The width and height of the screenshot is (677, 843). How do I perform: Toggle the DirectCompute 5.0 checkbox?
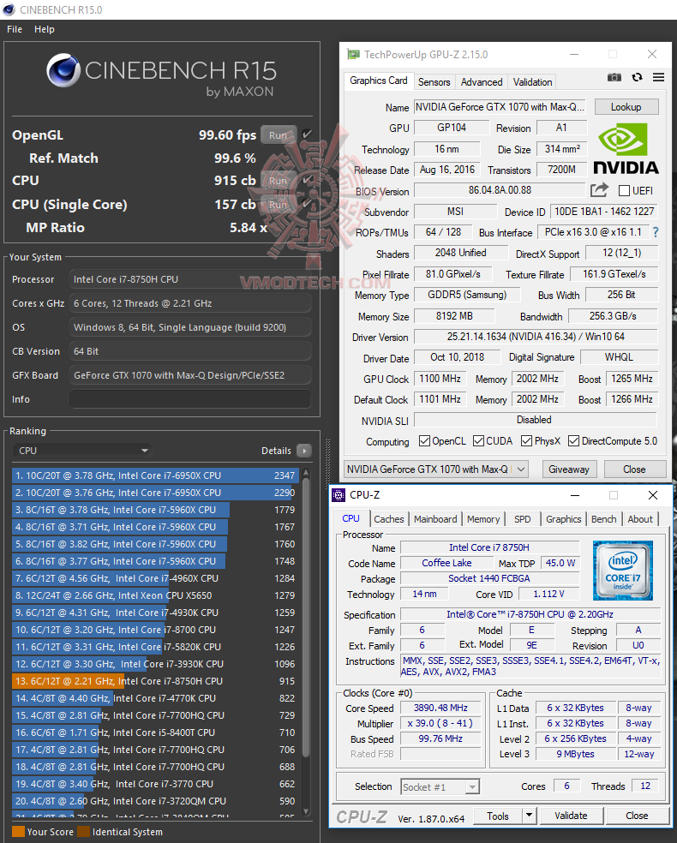tap(574, 441)
